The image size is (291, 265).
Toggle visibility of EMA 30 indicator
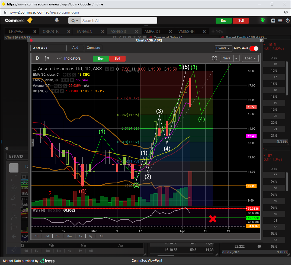pyautogui.click(x=64, y=75)
